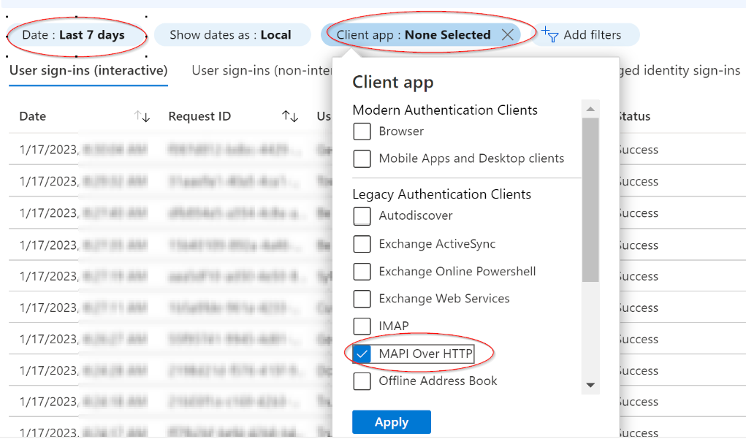Switch to User sign-ins (interactive) tab
This screenshot has height=447, width=746.
click(88, 71)
